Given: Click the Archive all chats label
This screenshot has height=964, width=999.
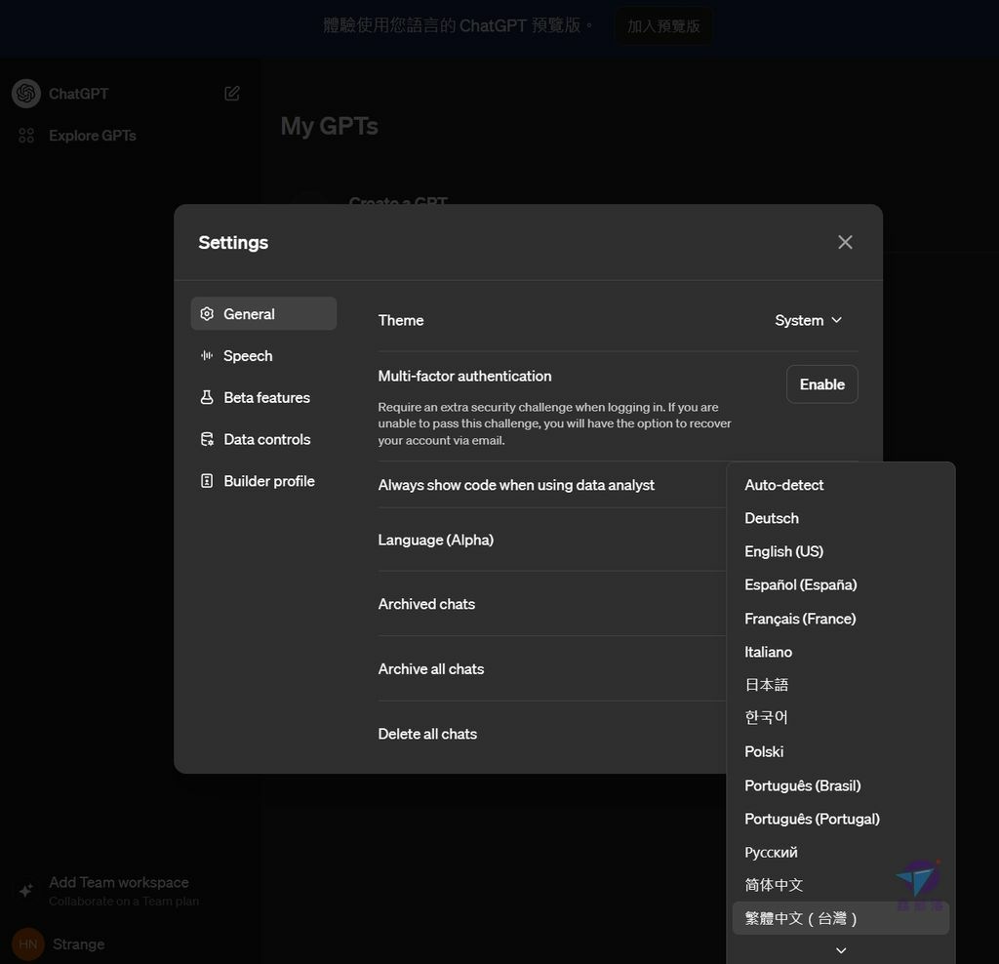Looking at the screenshot, I should (x=430, y=669).
